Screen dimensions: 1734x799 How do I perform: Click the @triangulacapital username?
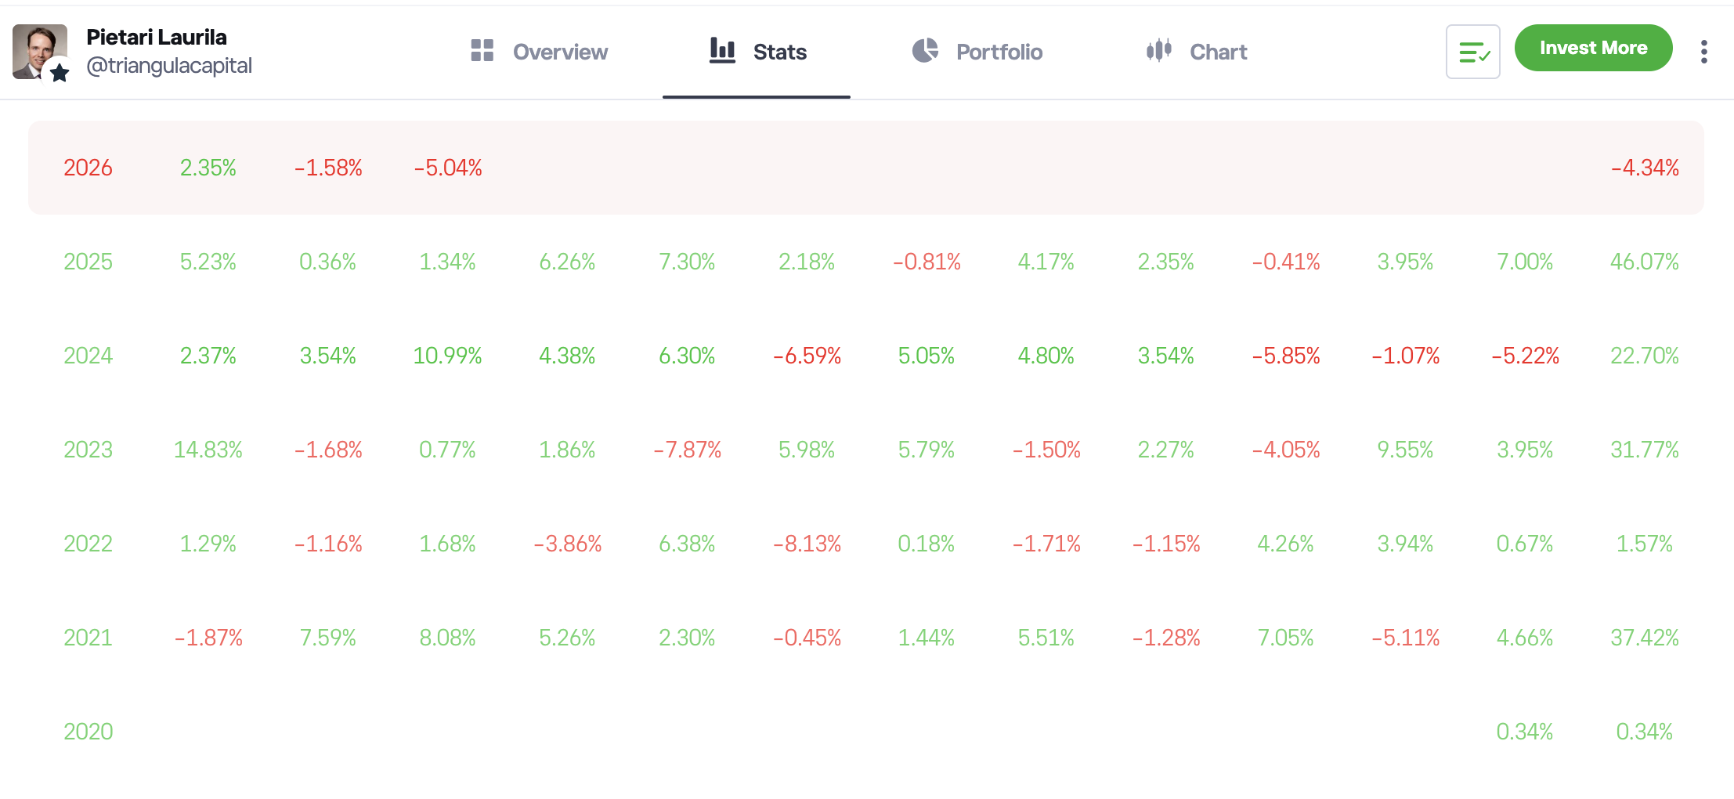click(x=169, y=66)
